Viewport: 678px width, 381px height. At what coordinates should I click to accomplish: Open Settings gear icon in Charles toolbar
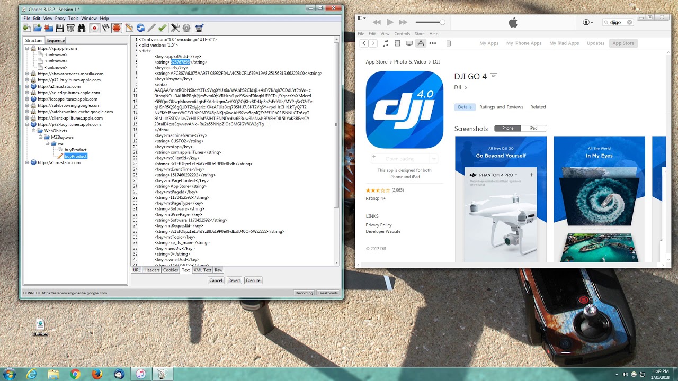click(x=186, y=28)
